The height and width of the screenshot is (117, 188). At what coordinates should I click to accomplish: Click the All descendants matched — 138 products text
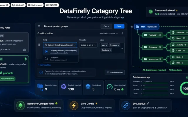coord(162,70)
